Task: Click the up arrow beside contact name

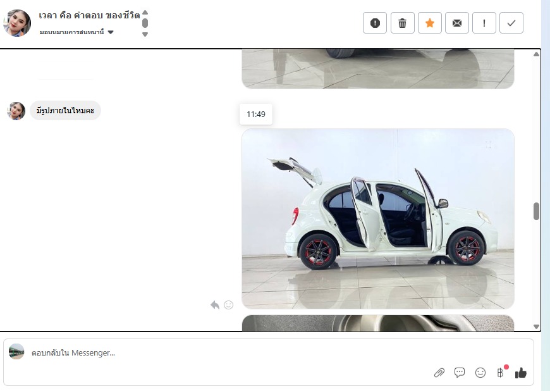Action: 145,12
